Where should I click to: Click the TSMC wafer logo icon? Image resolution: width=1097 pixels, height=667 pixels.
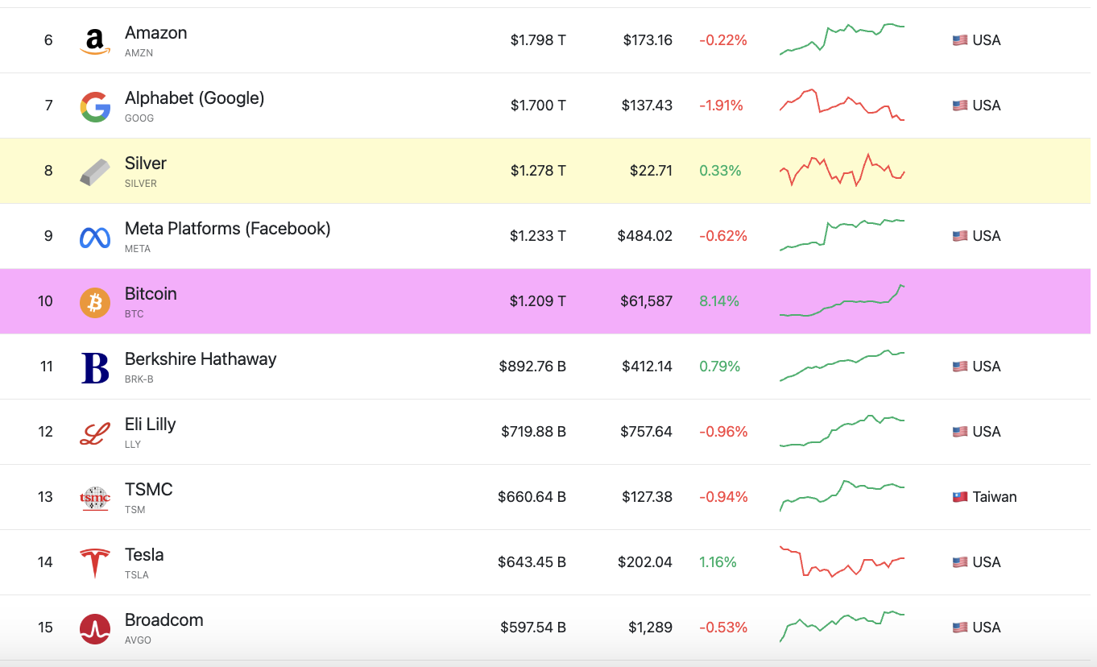(95, 498)
